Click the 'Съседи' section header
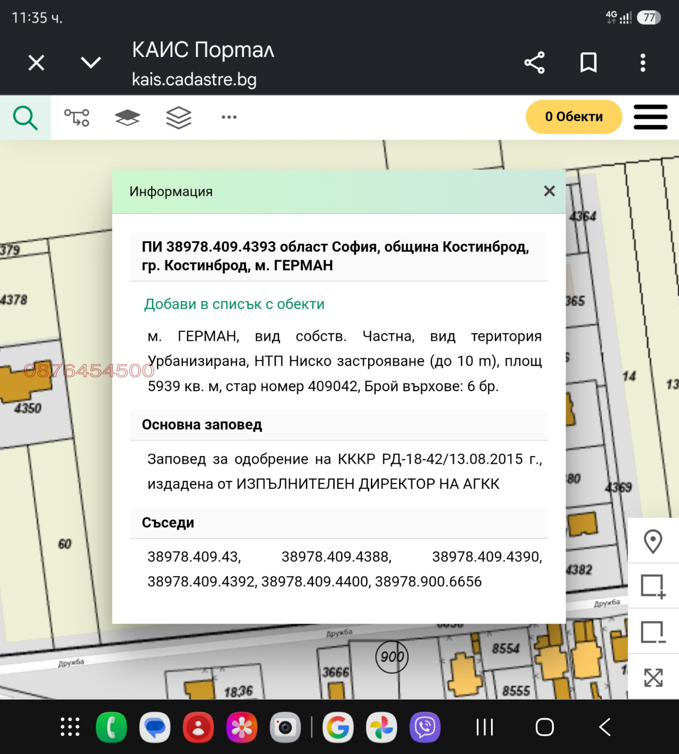The image size is (679, 754). click(168, 522)
